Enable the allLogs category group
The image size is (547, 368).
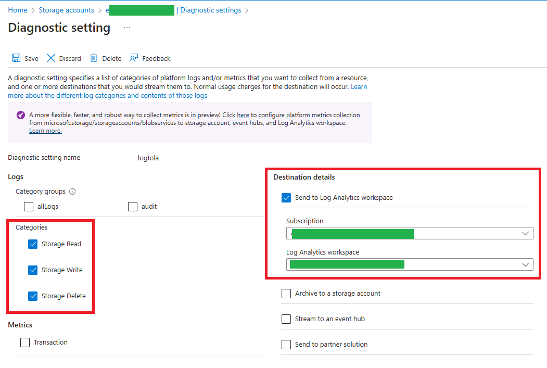pos(29,207)
